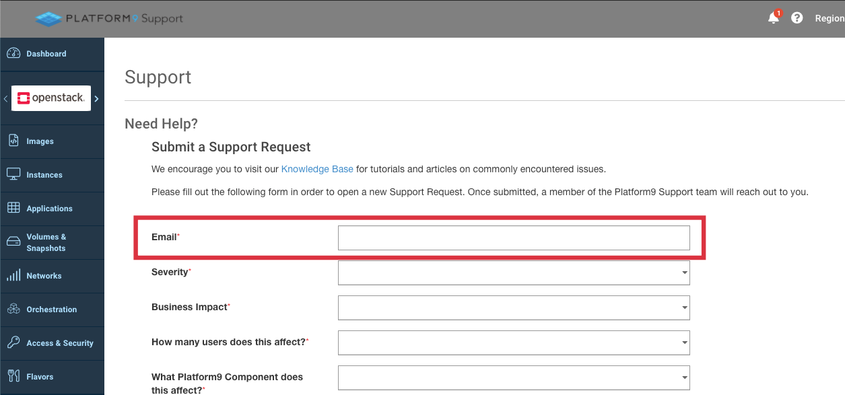Open the users affected dropdown
Viewport: 845px width, 395px height.
pos(513,343)
